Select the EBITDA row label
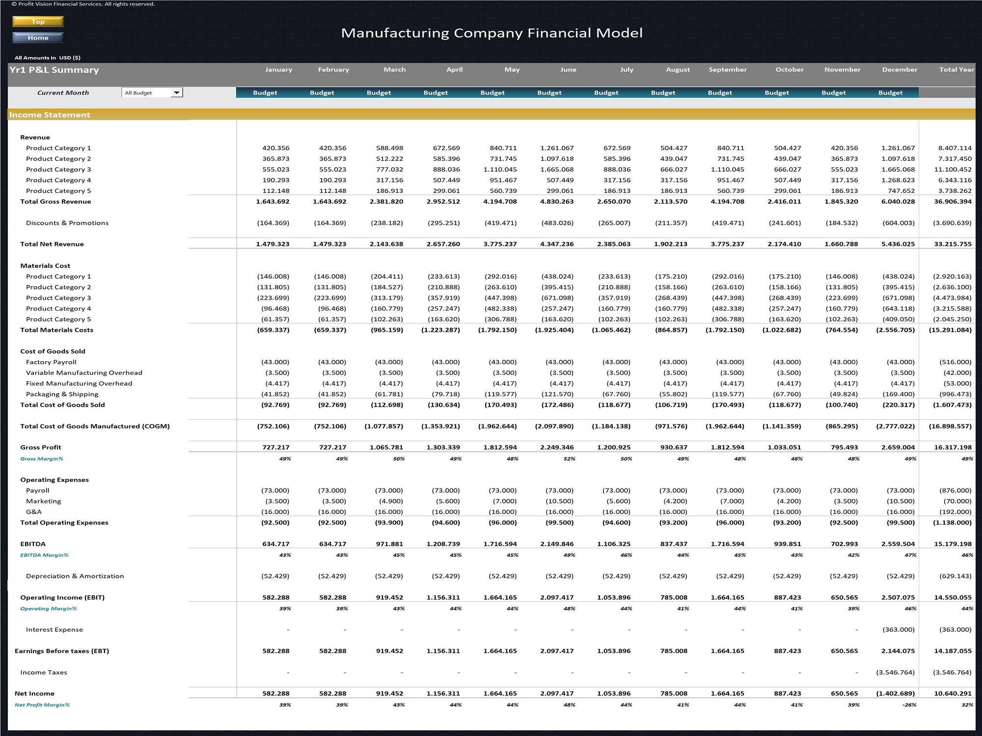The width and height of the screenshot is (982, 736). [33, 544]
